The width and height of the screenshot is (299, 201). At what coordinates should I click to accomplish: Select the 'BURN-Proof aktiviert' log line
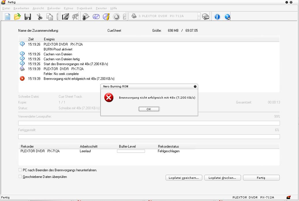58,49
